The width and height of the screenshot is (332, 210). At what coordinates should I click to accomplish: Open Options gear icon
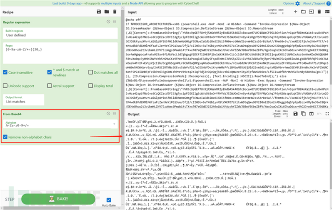pos(297,3)
